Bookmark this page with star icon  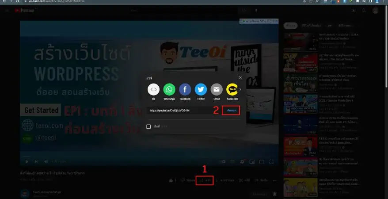point(317,1)
